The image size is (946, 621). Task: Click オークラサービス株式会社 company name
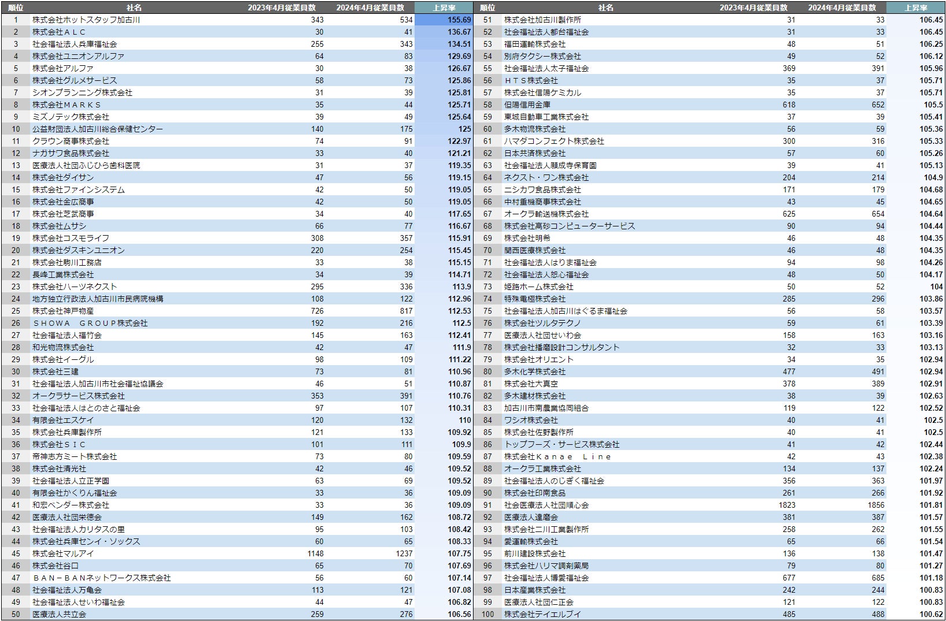pos(78,396)
